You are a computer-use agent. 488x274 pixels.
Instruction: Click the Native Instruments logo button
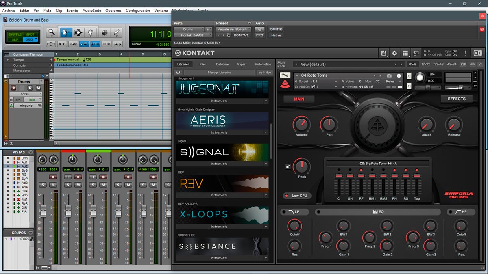tap(477, 53)
